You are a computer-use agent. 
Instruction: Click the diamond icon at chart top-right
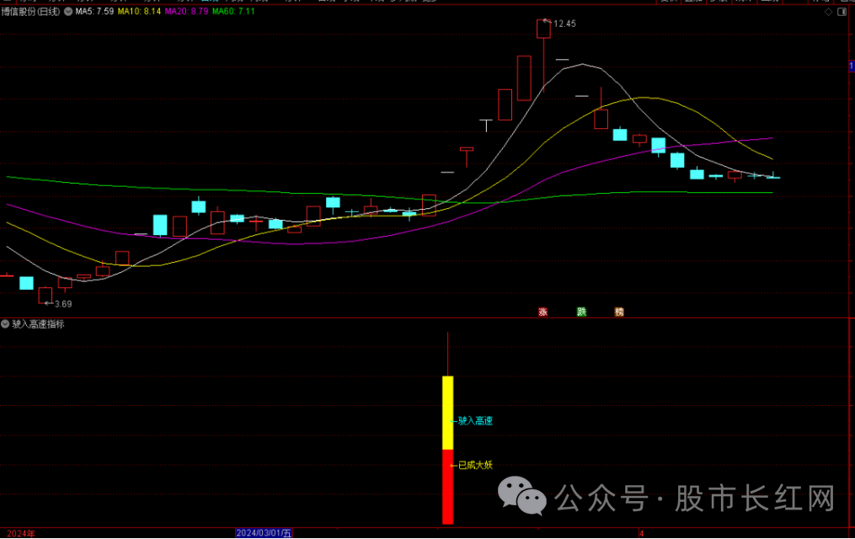(x=828, y=12)
